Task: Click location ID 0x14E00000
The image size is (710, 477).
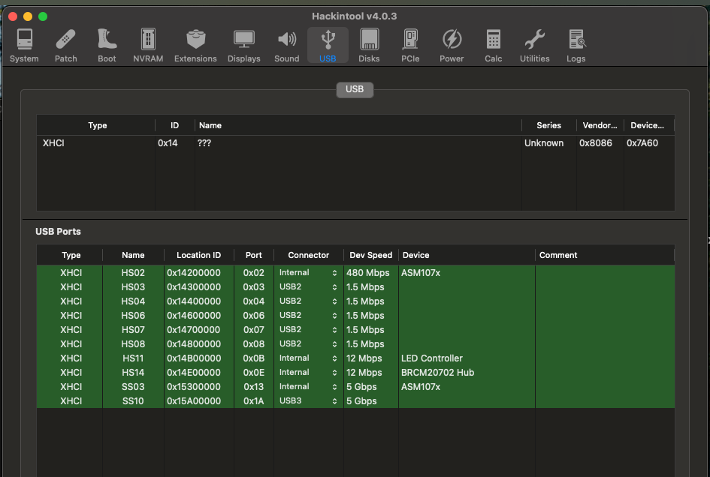Action: [194, 373]
